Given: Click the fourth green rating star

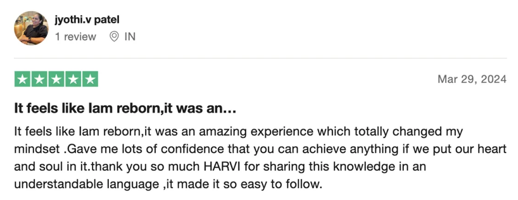Looking at the screenshot, I should click(73, 79).
